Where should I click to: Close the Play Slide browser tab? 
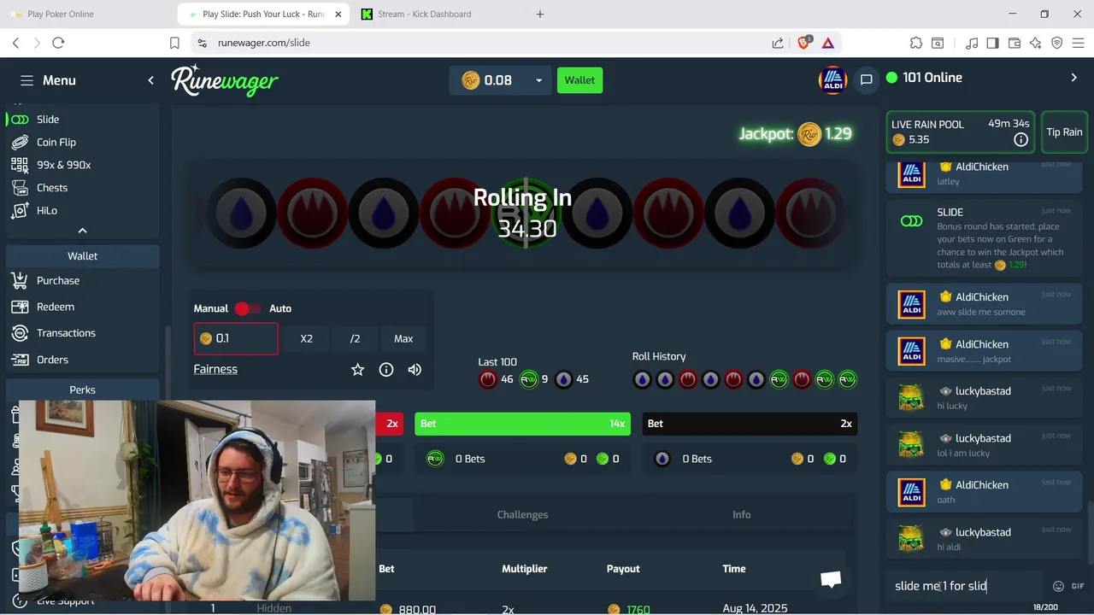tap(338, 14)
